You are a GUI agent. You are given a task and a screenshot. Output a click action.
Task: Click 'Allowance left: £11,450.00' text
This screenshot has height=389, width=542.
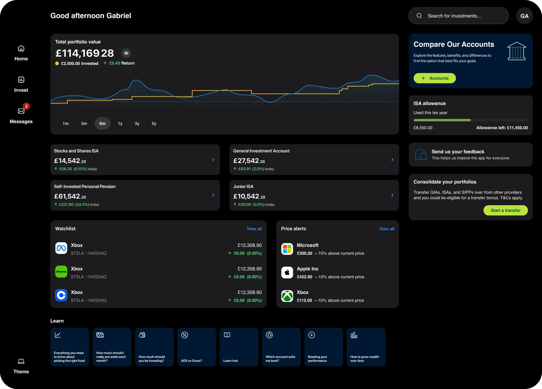pos(502,128)
